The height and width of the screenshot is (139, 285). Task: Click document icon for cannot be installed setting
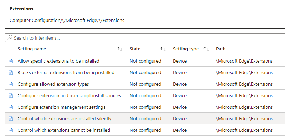point(11,130)
